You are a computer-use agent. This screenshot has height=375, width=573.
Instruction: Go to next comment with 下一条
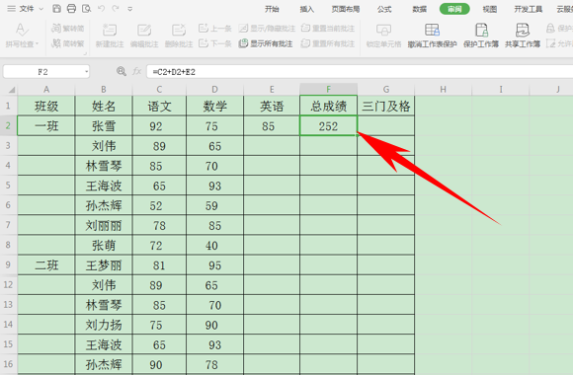tap(215, 43)
